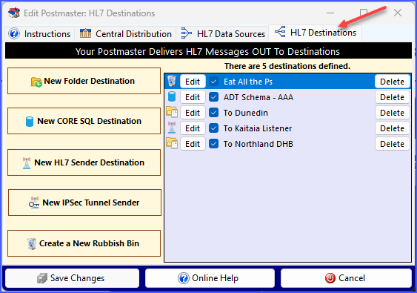Screen dimensions: 417x293
Task: Cancel editing the Postmaster
Action: click(x=346, y=278)
